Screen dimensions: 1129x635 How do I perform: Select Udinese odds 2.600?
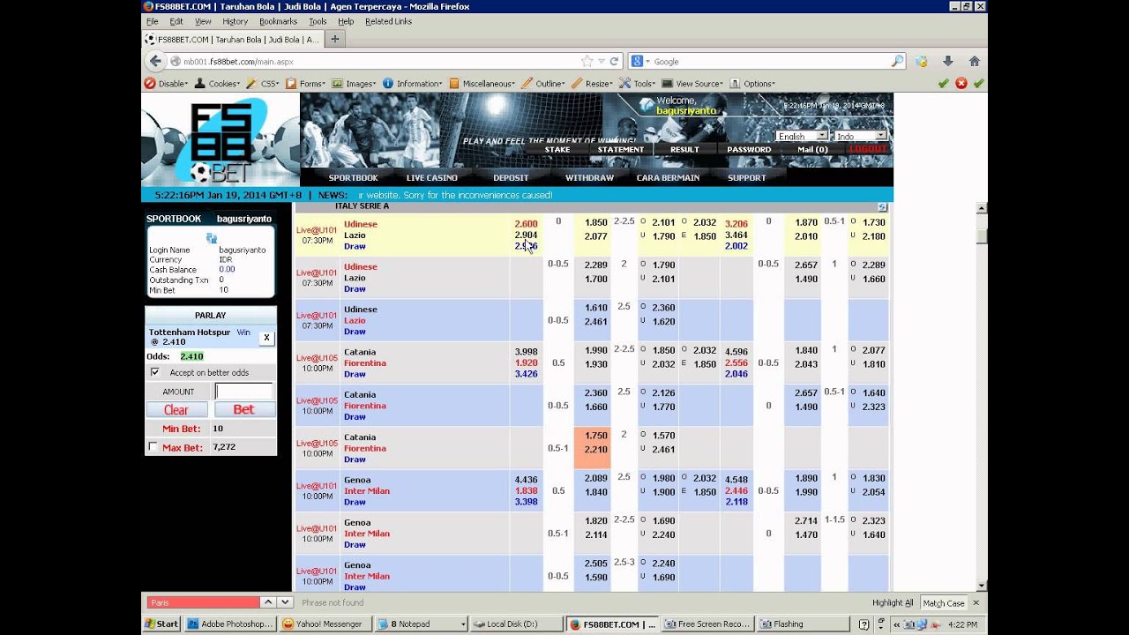tap(526, 224)
